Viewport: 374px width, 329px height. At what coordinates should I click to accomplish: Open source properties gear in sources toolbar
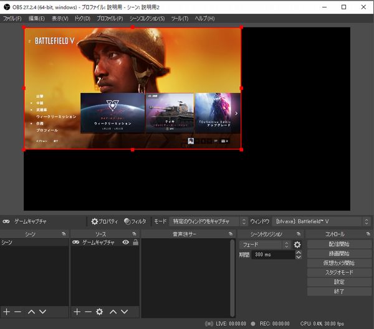click(x=100, y=312)
